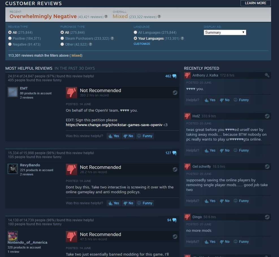Image resolution: width=279 pixels, height=257 pixels.
Task: Click the Steam icon on Dingo's recent review
Action: click(267, 217)
